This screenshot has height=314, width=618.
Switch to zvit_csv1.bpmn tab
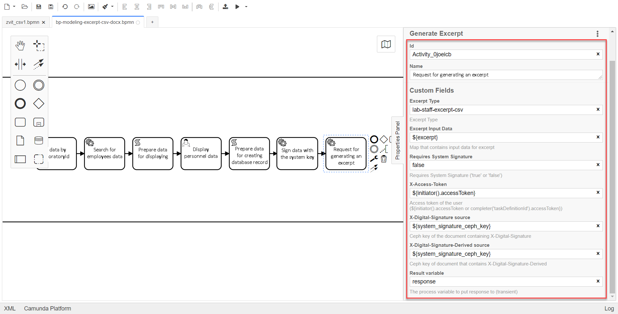click(23, 22)
